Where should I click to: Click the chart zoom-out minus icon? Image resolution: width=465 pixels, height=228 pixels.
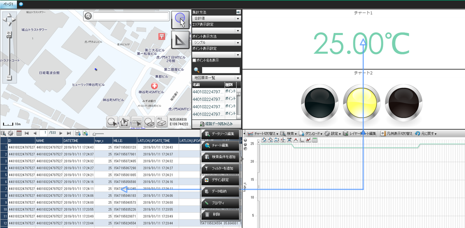tap(245, 145)
